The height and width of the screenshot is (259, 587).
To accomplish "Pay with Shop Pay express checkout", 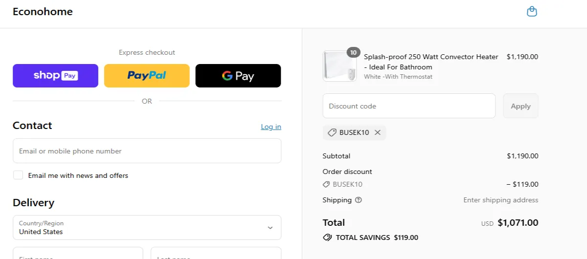I will (x=55, y=76).
